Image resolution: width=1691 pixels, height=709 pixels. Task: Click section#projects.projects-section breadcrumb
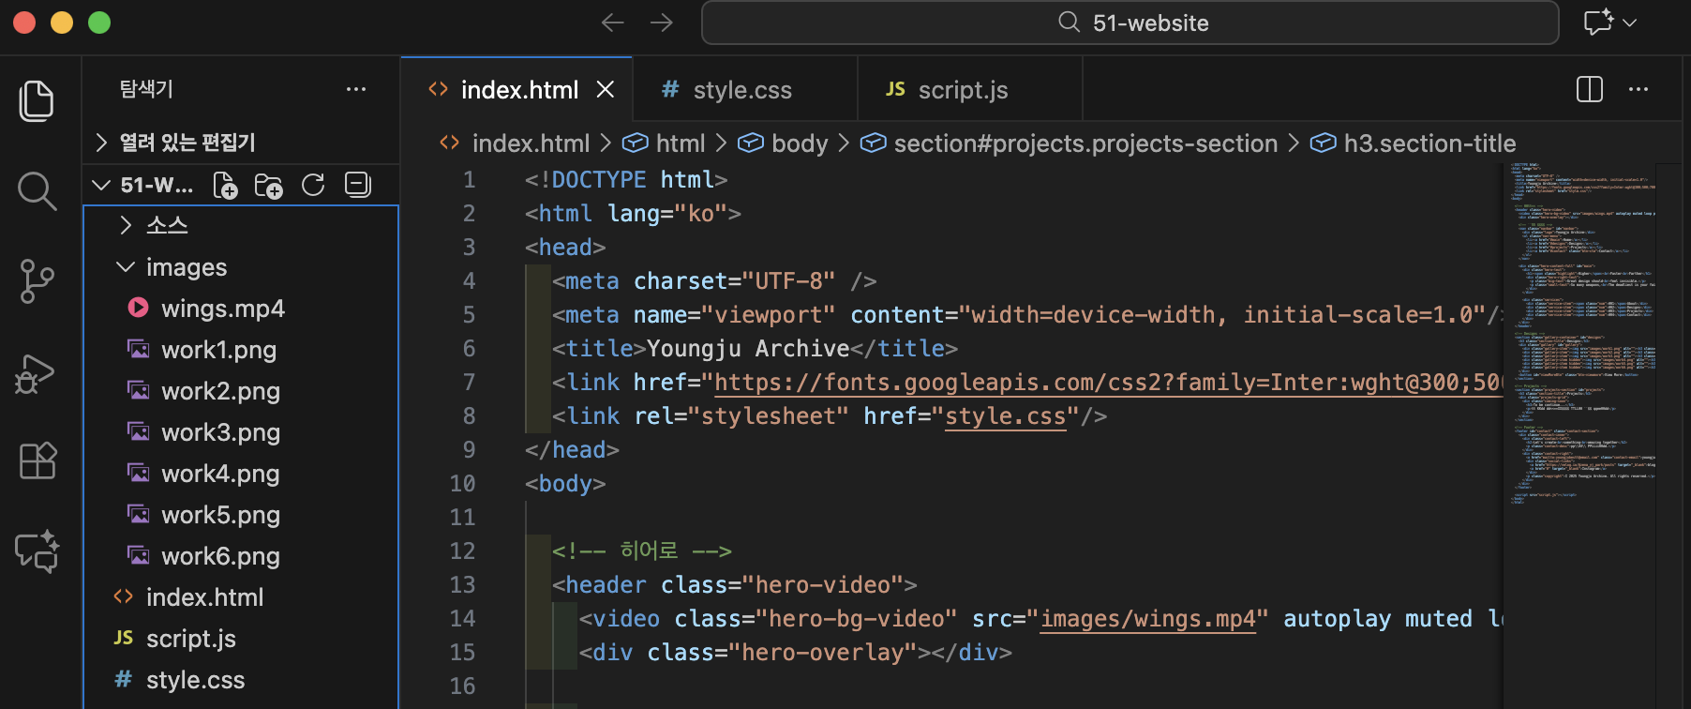1069,143
